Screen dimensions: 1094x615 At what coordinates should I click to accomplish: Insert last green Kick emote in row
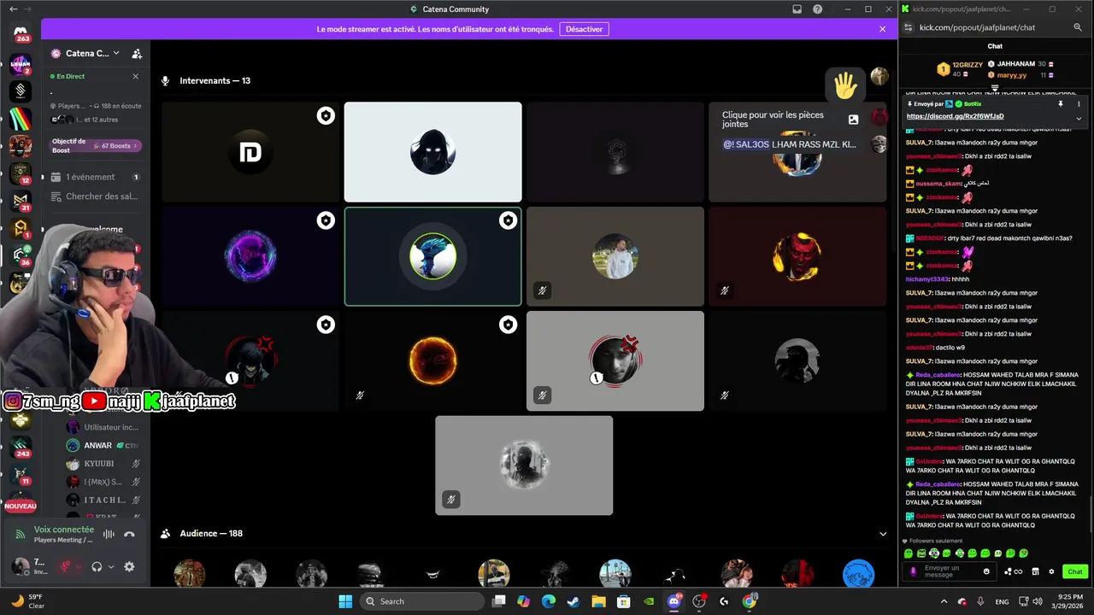[1024, 553]
